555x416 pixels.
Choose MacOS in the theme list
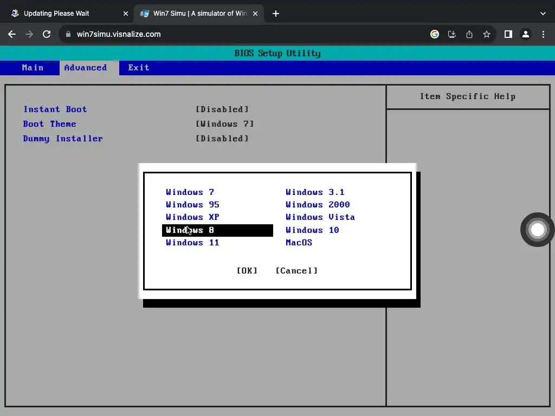tap(299, 243)
